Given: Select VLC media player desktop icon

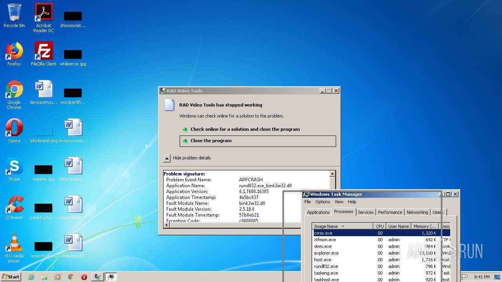Looking at the screenshot, I should pyautogui.click(x=14, y=248).
